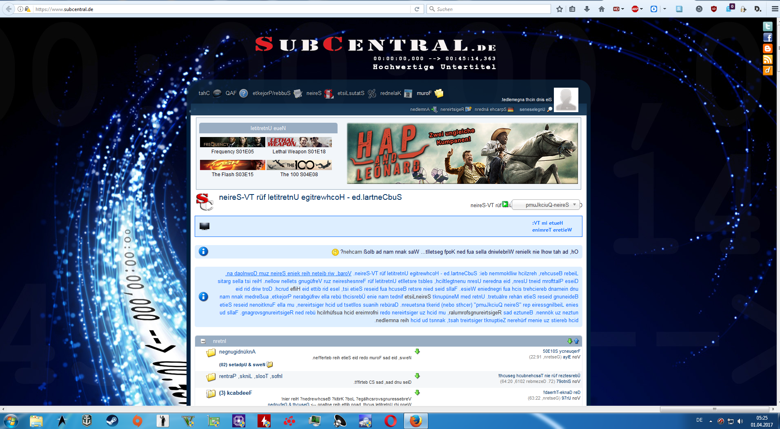
Task: Open the Anmelden (nedlemnA) login link
Action: (x=420, y=109)
